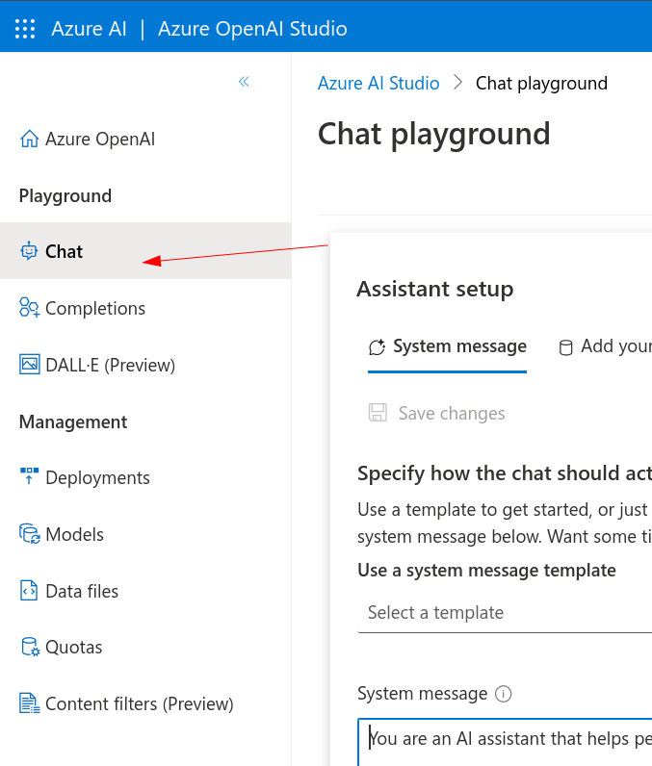This screenshot has height=766, width=652.
Task: Open Content filters (Preview)
Action: (x=145, y=703)
